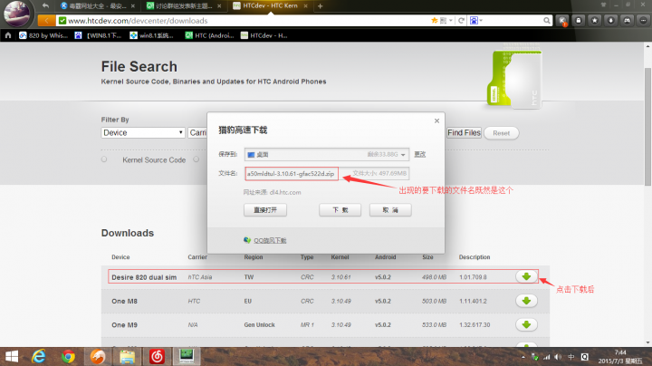The width and height of the screenshot is (652, 366).
Task: Click the Q tray icon next to 中
Action: tap(585, 357)
